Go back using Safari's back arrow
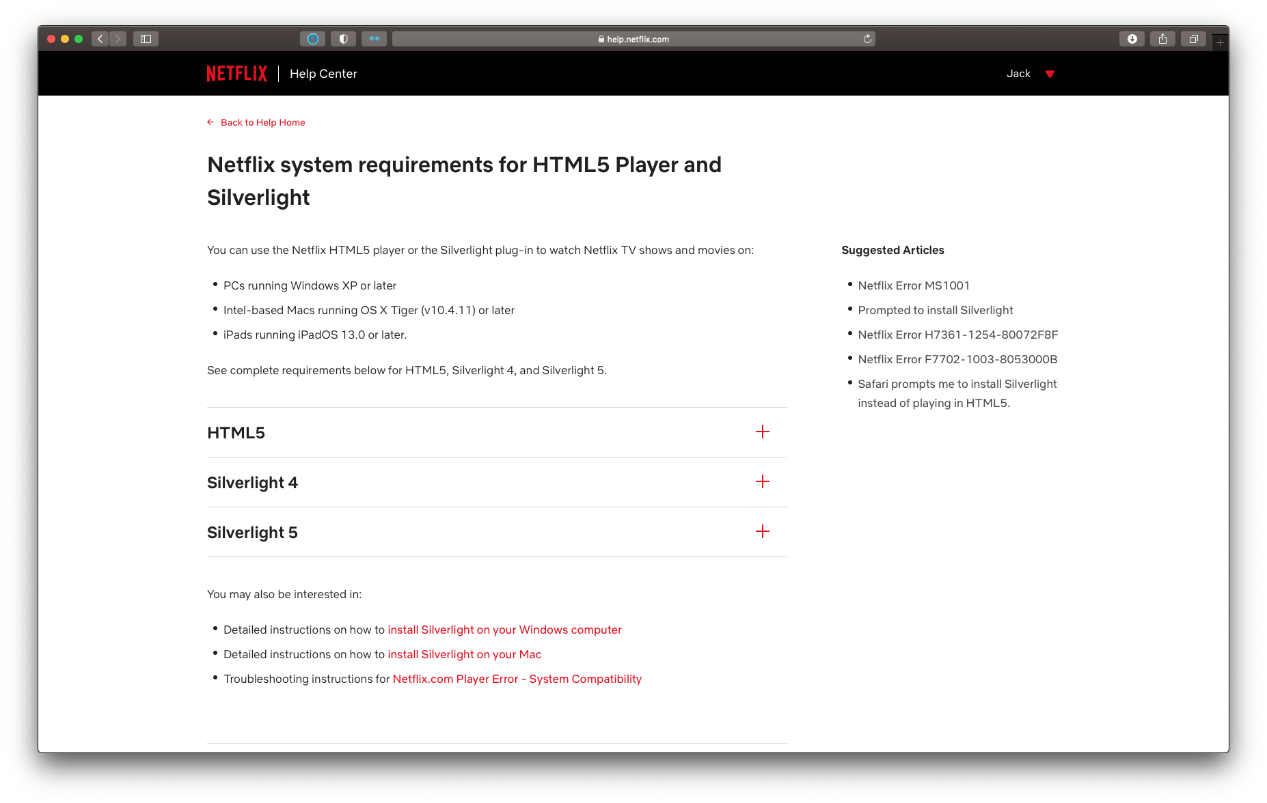Image resolution: width=1267 pixels, height=803 pixels. tap(100, 39)
